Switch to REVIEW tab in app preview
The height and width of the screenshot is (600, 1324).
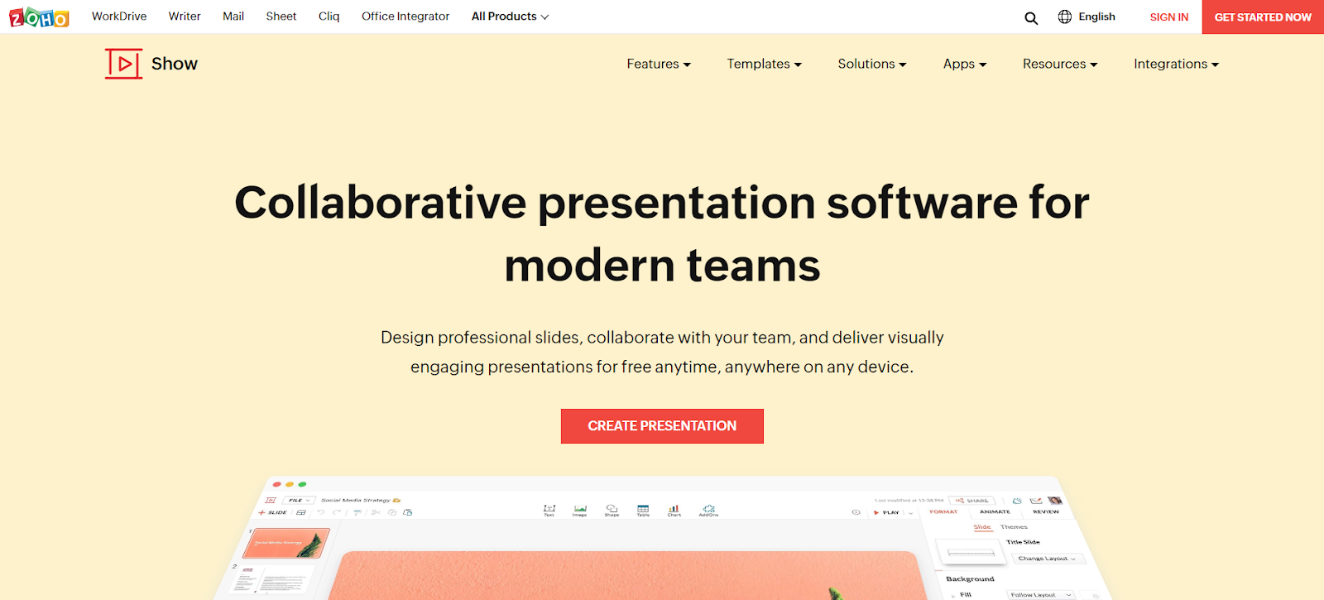1046,511
